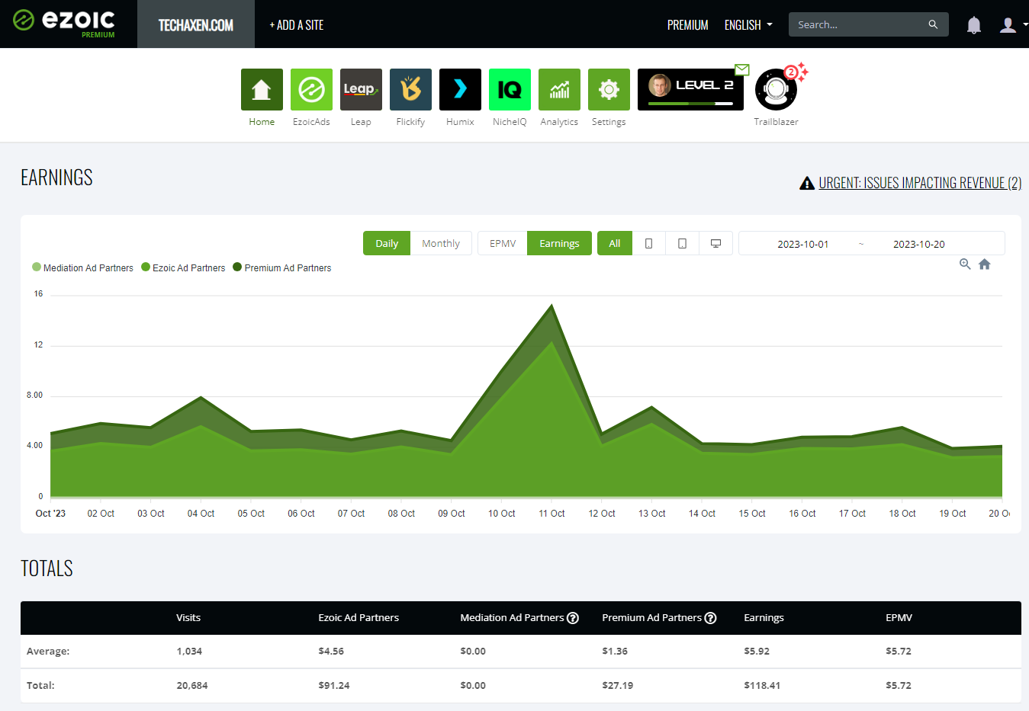Click total premium partners value $27.19
Image resolution: width=1029 pixels, height=711 pixels.
tap(618, 686)
